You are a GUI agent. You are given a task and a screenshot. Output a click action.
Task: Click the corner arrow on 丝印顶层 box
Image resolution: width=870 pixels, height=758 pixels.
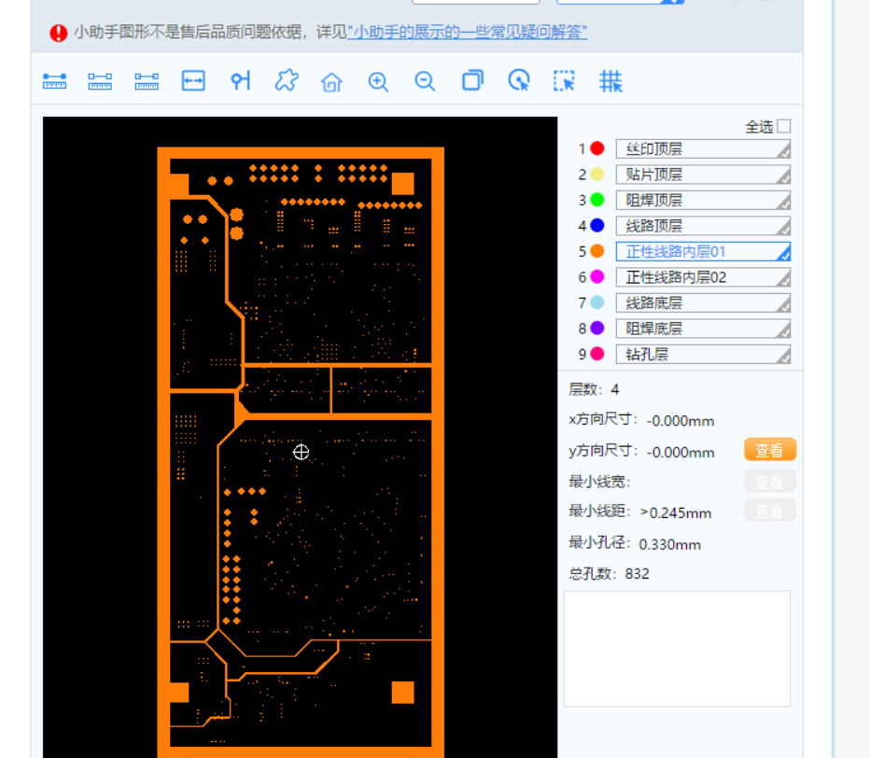pos(783,151)
